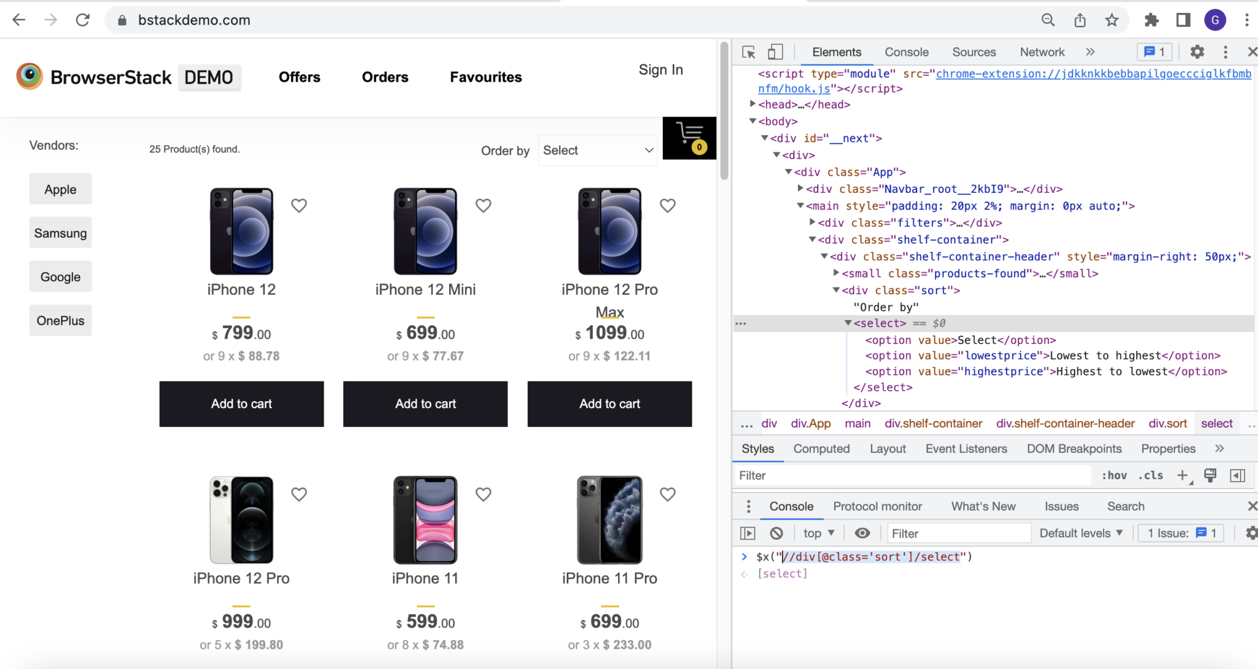Favourite the iPhone 11 heart icon
Screen dimensions: 1258x669
483,495
